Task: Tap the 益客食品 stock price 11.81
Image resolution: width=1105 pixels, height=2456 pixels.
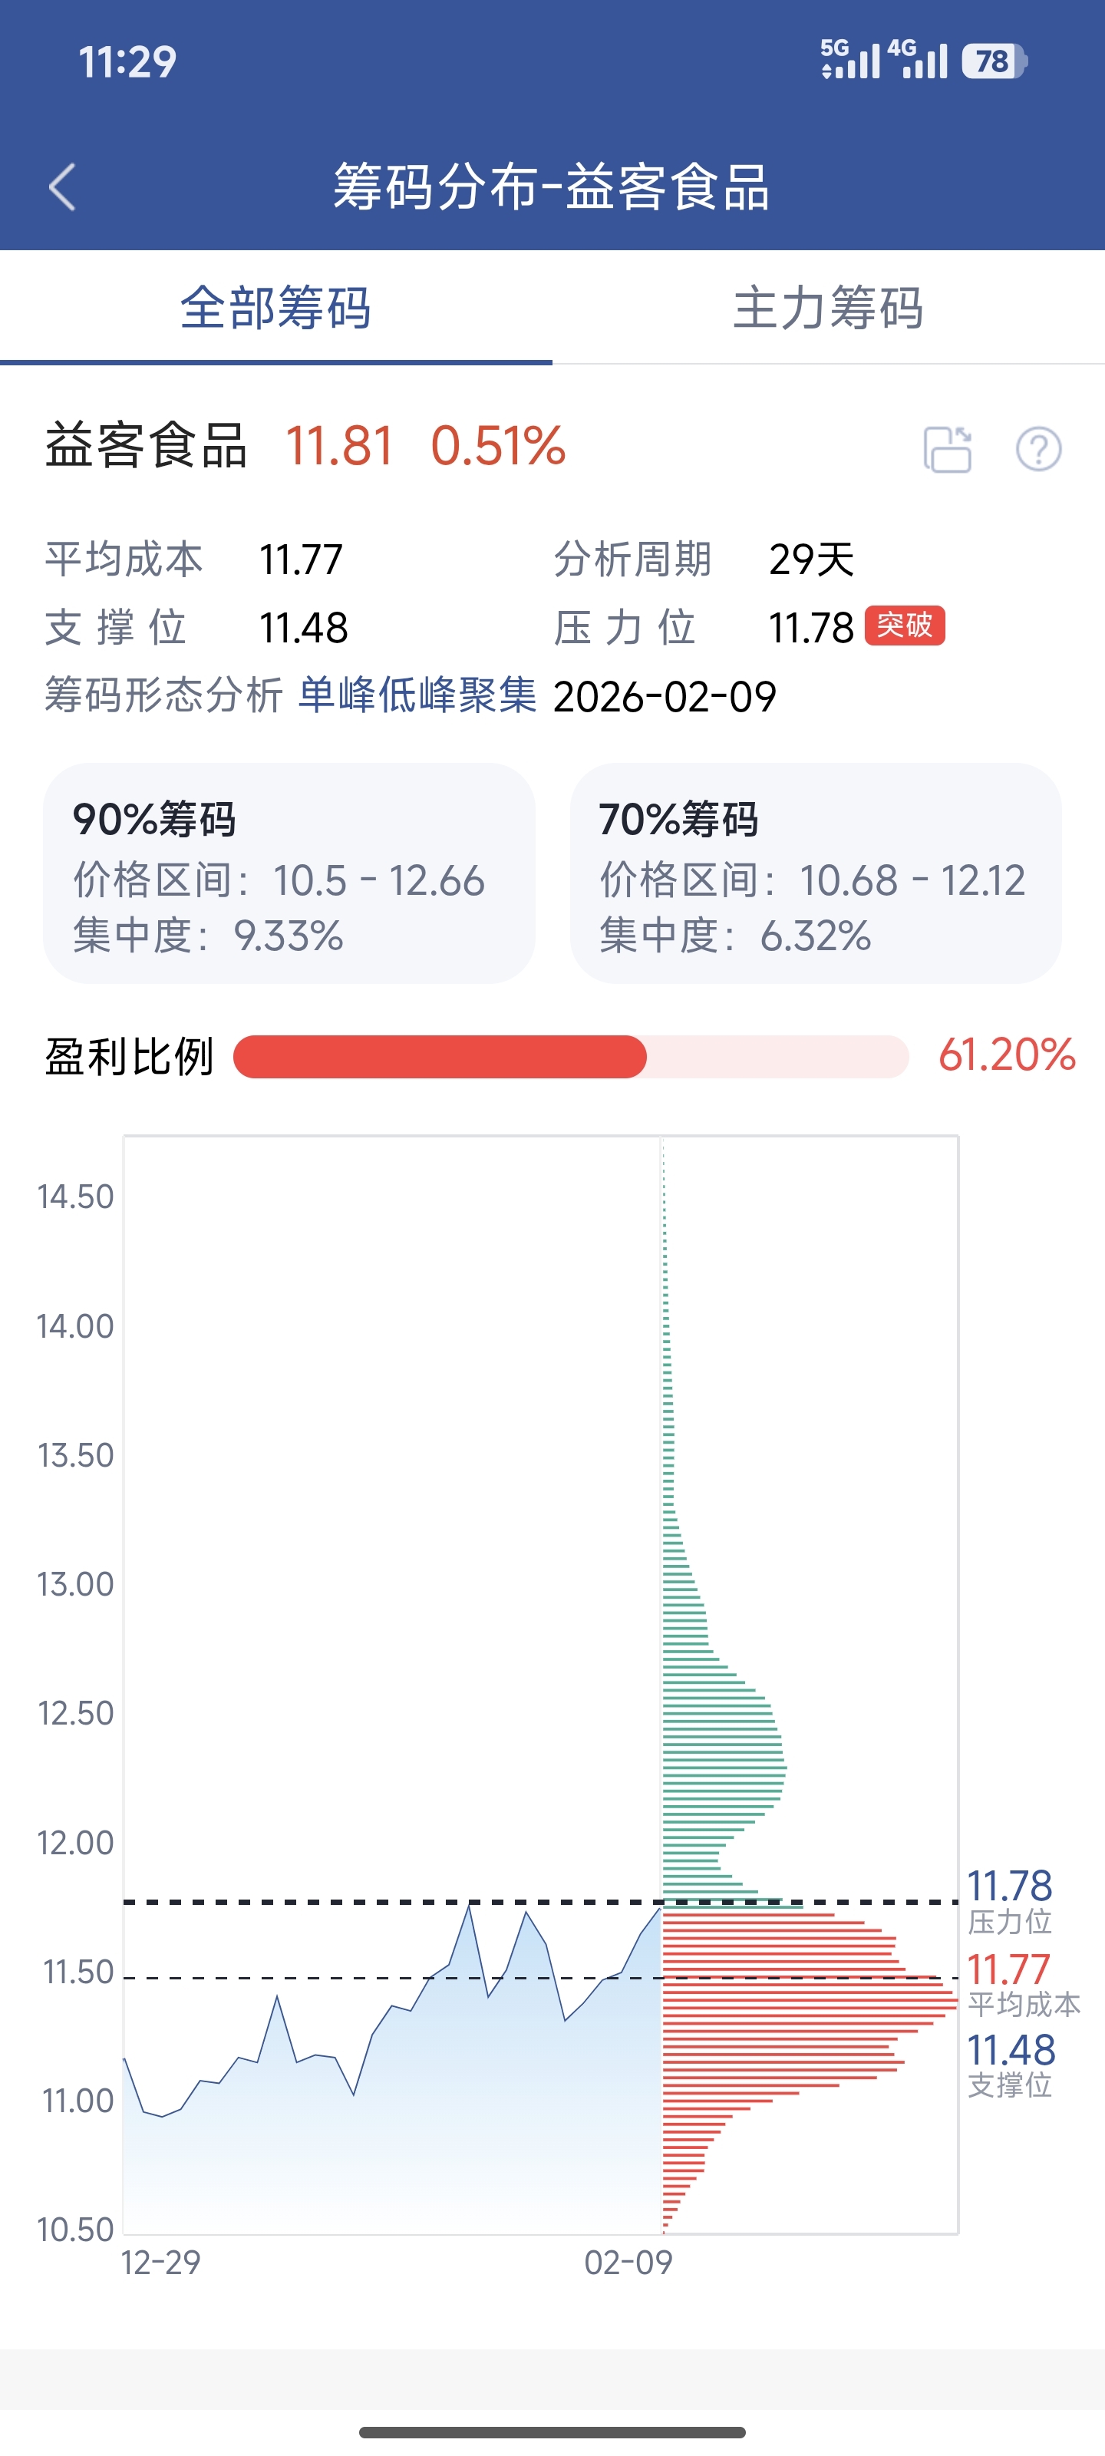Action: click(339, 446)
